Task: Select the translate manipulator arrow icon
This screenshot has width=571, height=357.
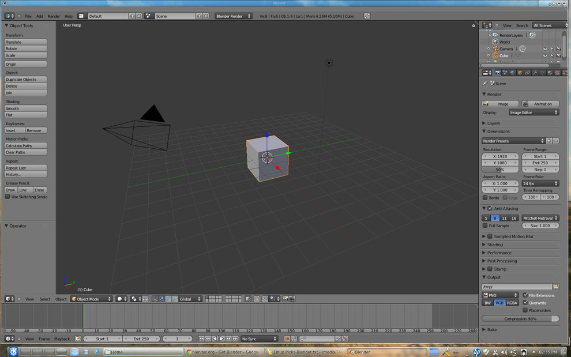Action: 161,299
